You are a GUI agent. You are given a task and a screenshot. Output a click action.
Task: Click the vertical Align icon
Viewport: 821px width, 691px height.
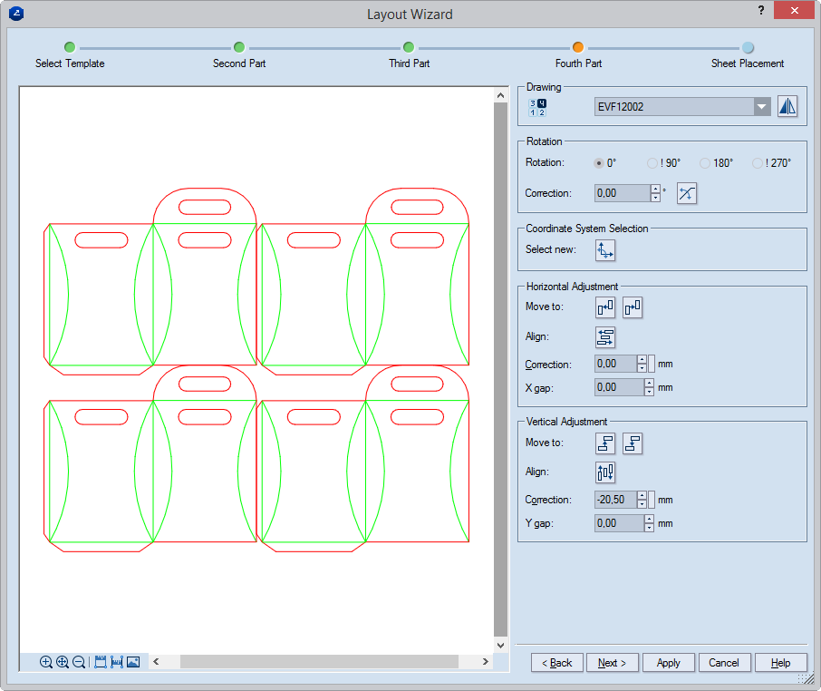pos(605,472)
